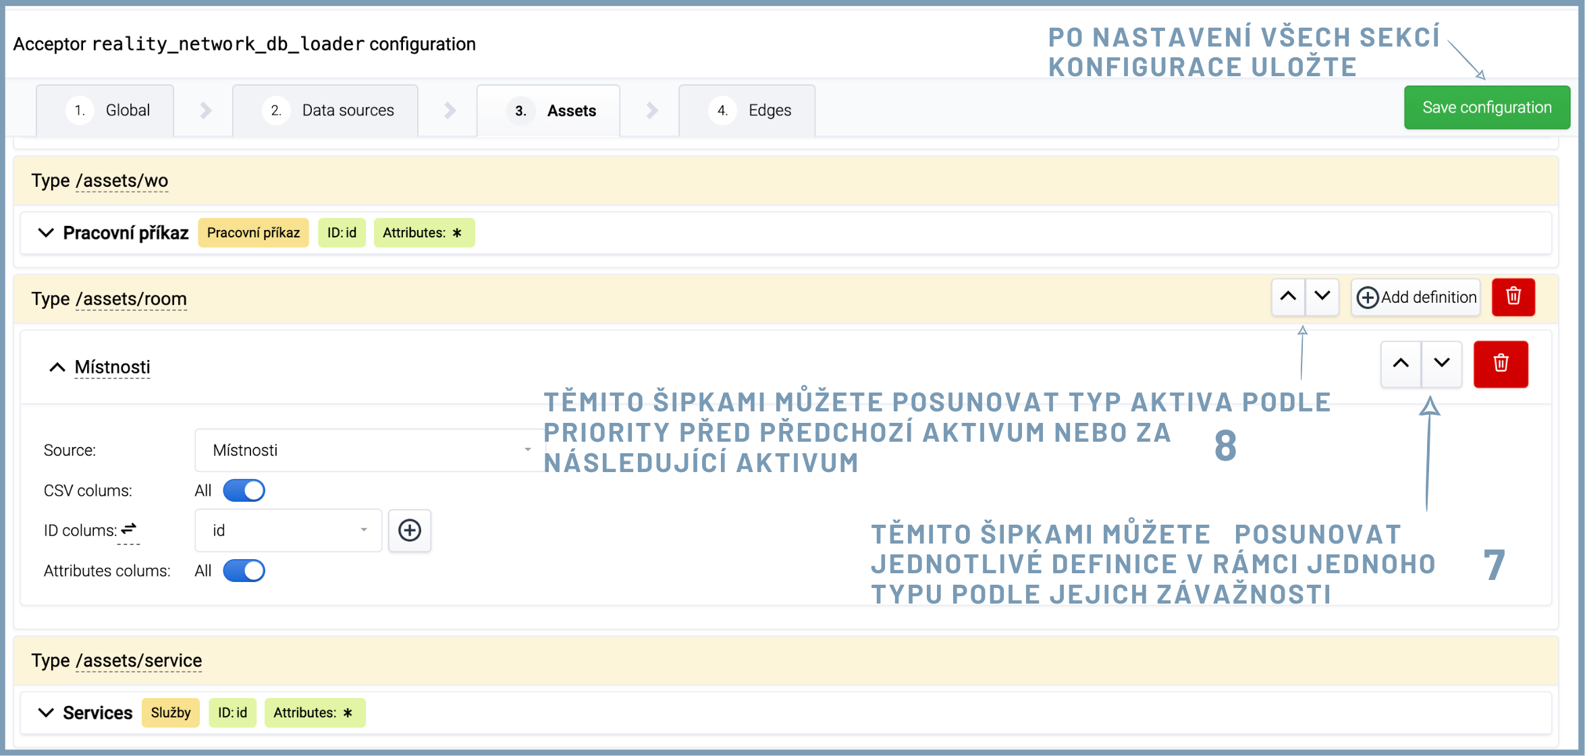Screen dimensions: 1585x756
Task: Collapse the Místnosti definition
Action: coord(57,367)
